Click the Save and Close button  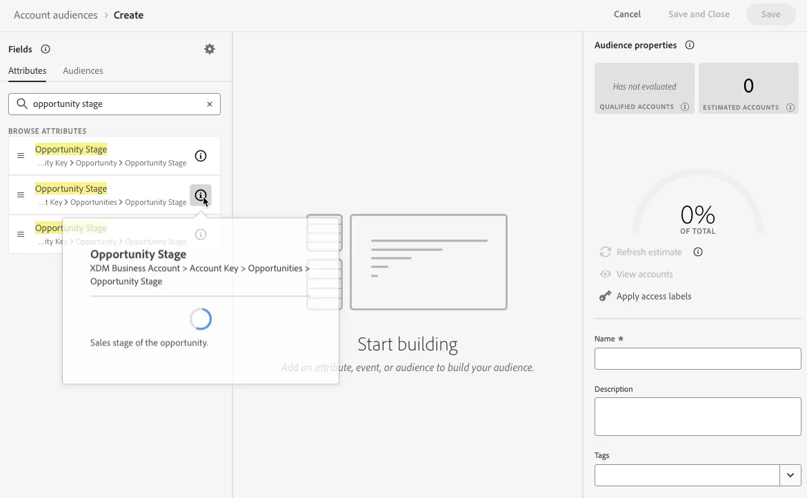tap(699, 14)
